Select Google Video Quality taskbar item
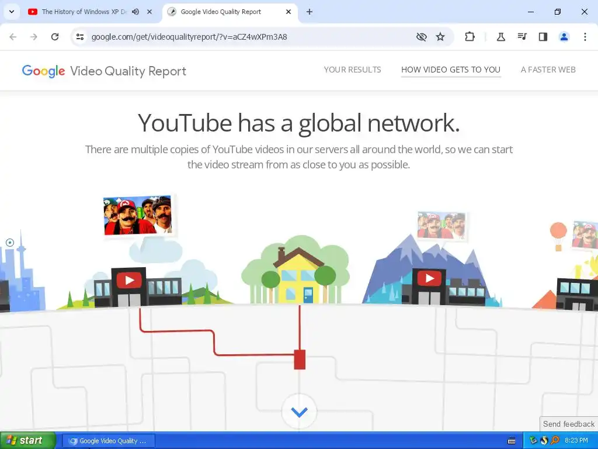Viewport: 598px width, 449px height. 108,441
